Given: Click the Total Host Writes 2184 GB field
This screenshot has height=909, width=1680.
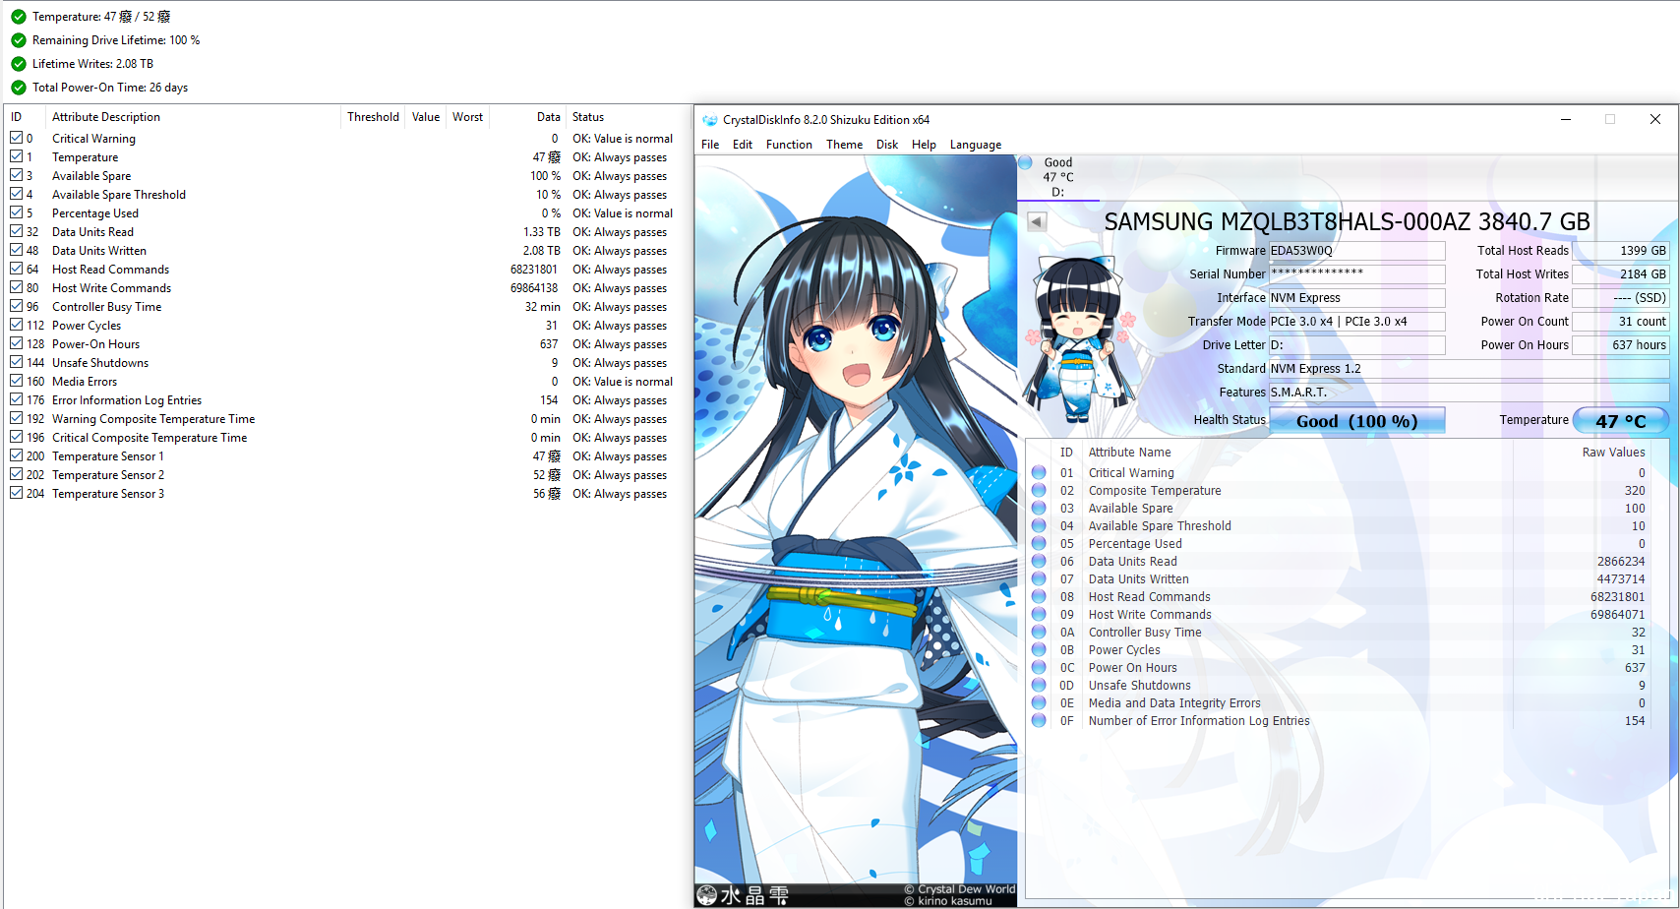Looking at the screenshot, I should [x=1620, y=274].
